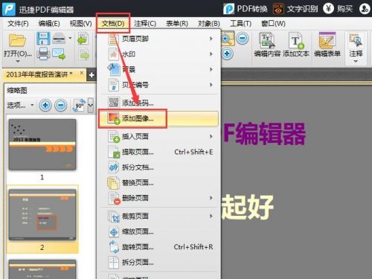
Task: Click the 迅捷PDF编辑器 logo icon
Action: (9, 9)
